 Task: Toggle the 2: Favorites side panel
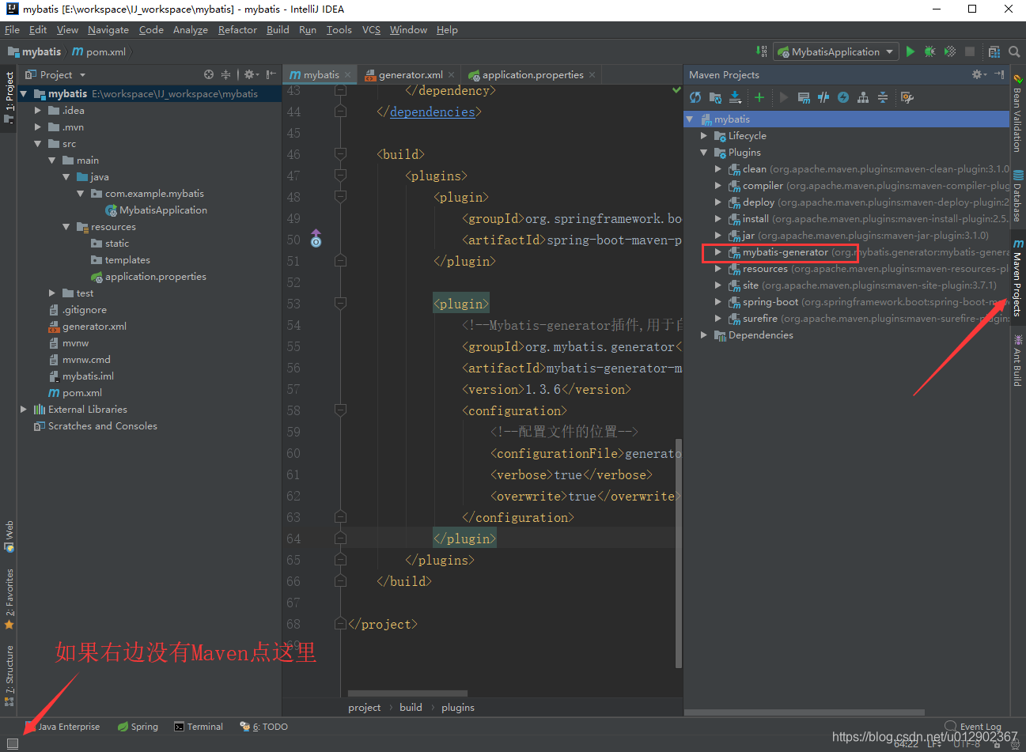click(x=9, y=599)
